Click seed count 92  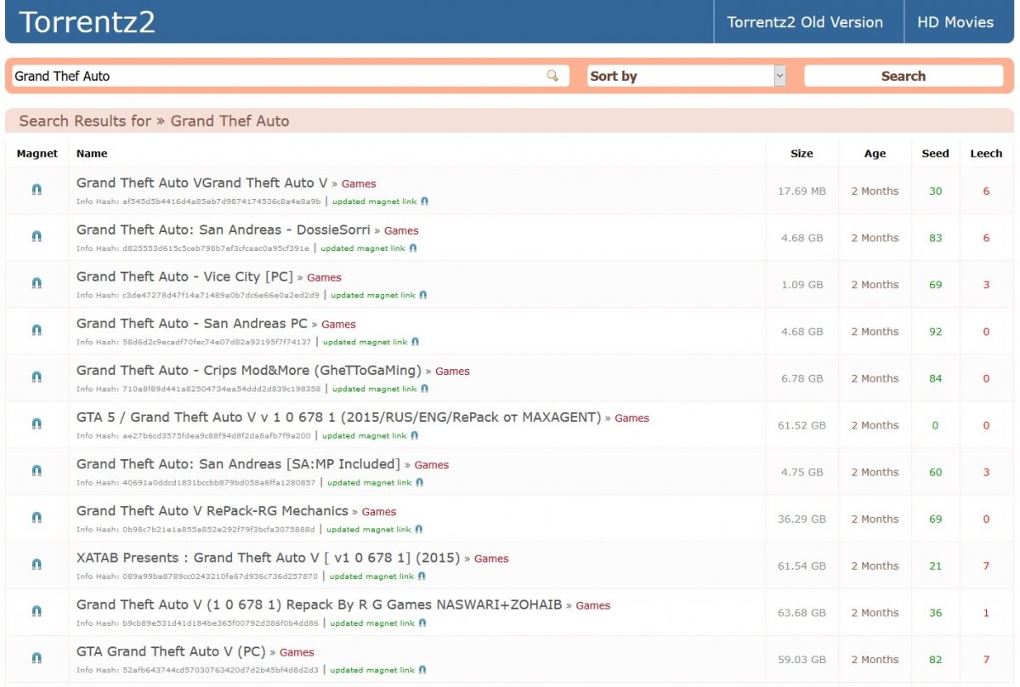pos(935,332)
